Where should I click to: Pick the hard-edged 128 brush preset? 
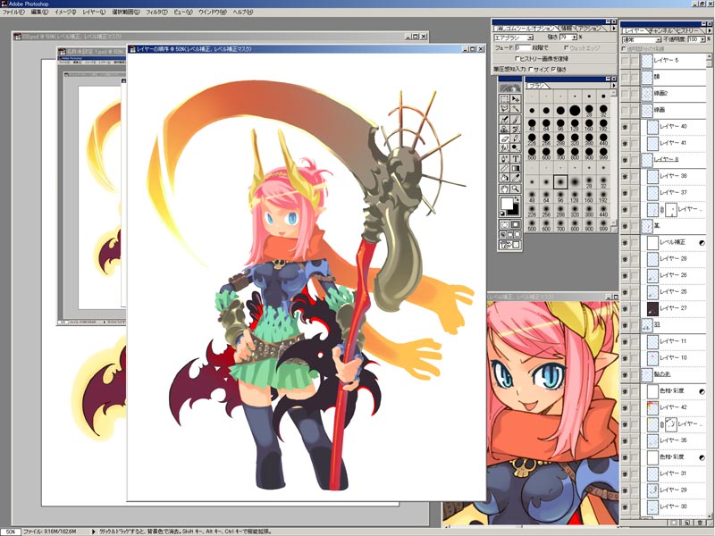575,124
